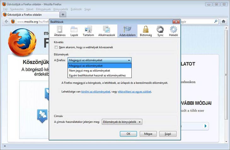Confirm settings with OK button
Viewport: 230px width, 150px height.
(x=128, y=134)
